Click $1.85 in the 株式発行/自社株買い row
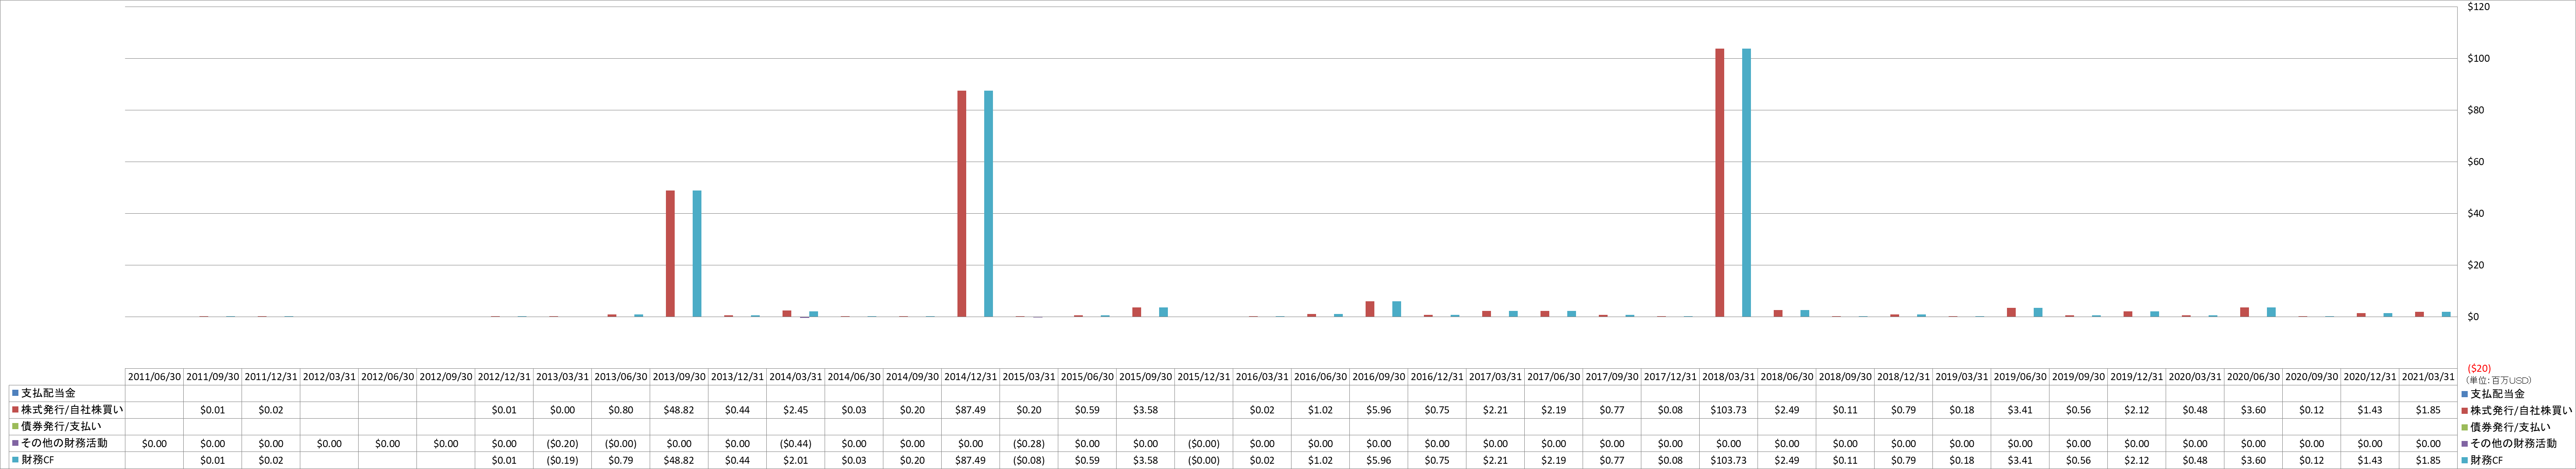Viewport: 2576px width, 469px height. click(x=2428, y=410)
